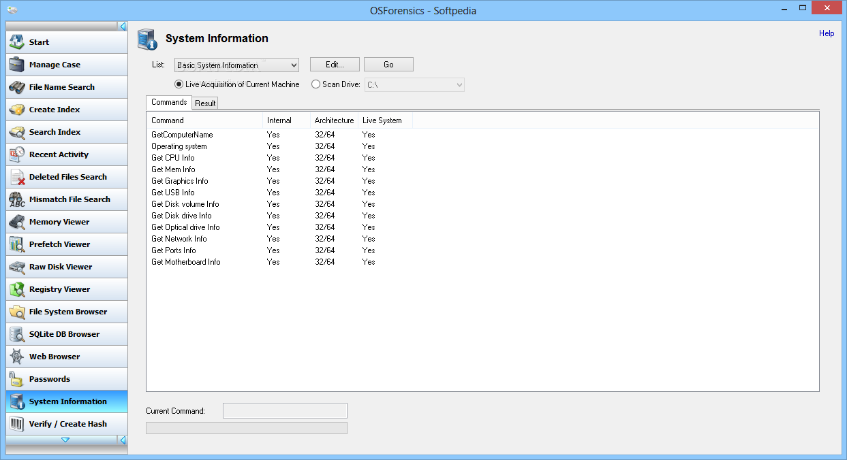Viewport: 847px width, 460px height.
Task: Click the Internal column header
Action: 287,120
